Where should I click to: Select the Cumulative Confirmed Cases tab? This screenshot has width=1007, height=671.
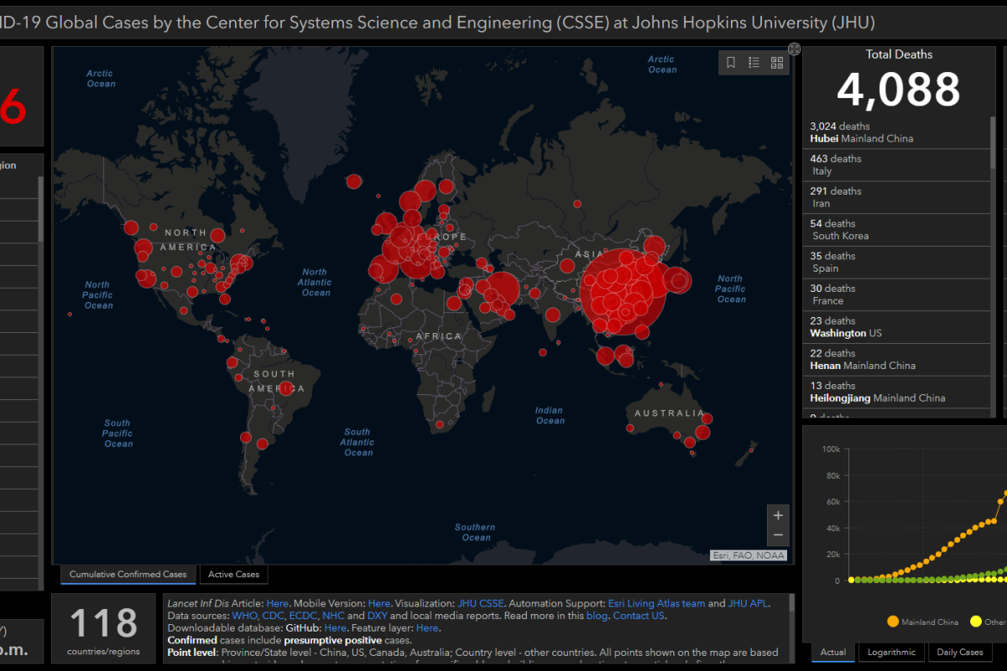tap(128, 575)
